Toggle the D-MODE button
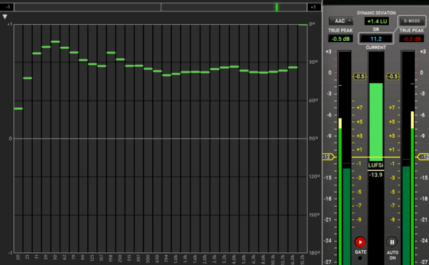The height and width of the screenshot is (265, 429). [x=412, y=21]
